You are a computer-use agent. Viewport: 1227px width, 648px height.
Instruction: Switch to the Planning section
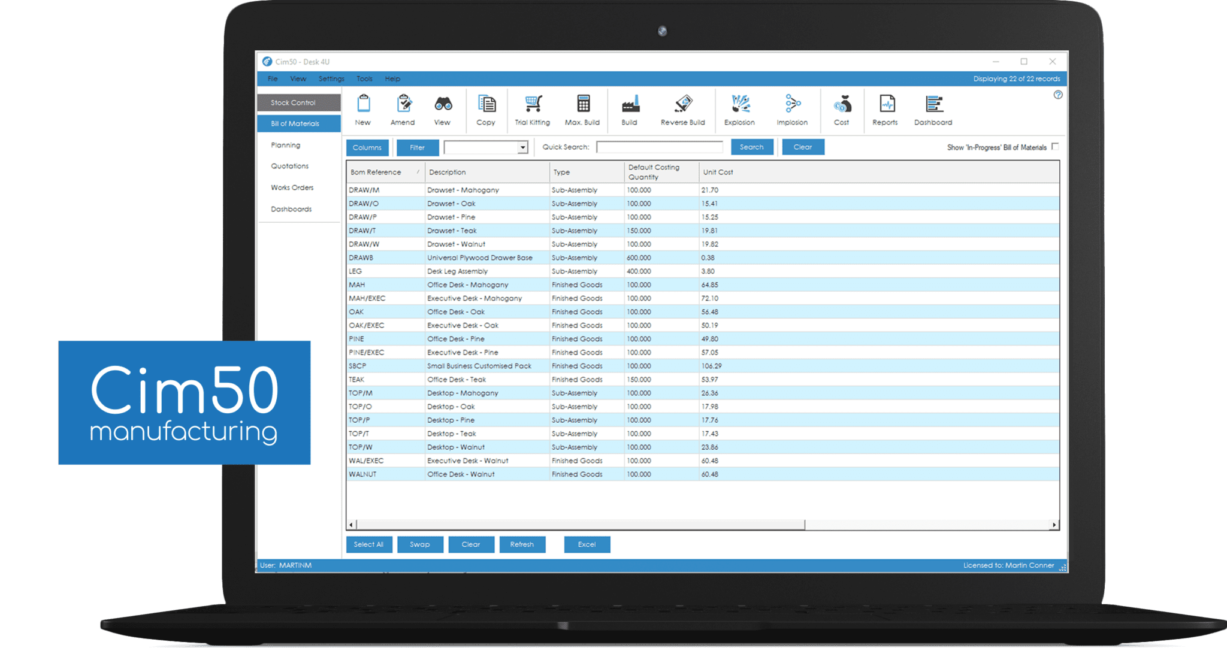tap(286, 145)
